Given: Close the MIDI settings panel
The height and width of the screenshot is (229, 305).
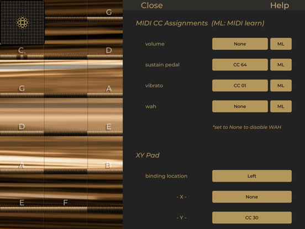Looking at the screenshot, I should click(x=152, y=6).
